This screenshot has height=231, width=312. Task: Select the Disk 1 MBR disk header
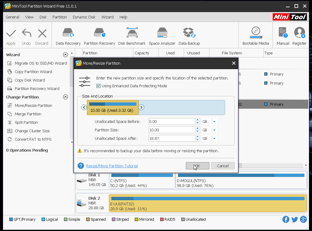(x=92, y=180)
